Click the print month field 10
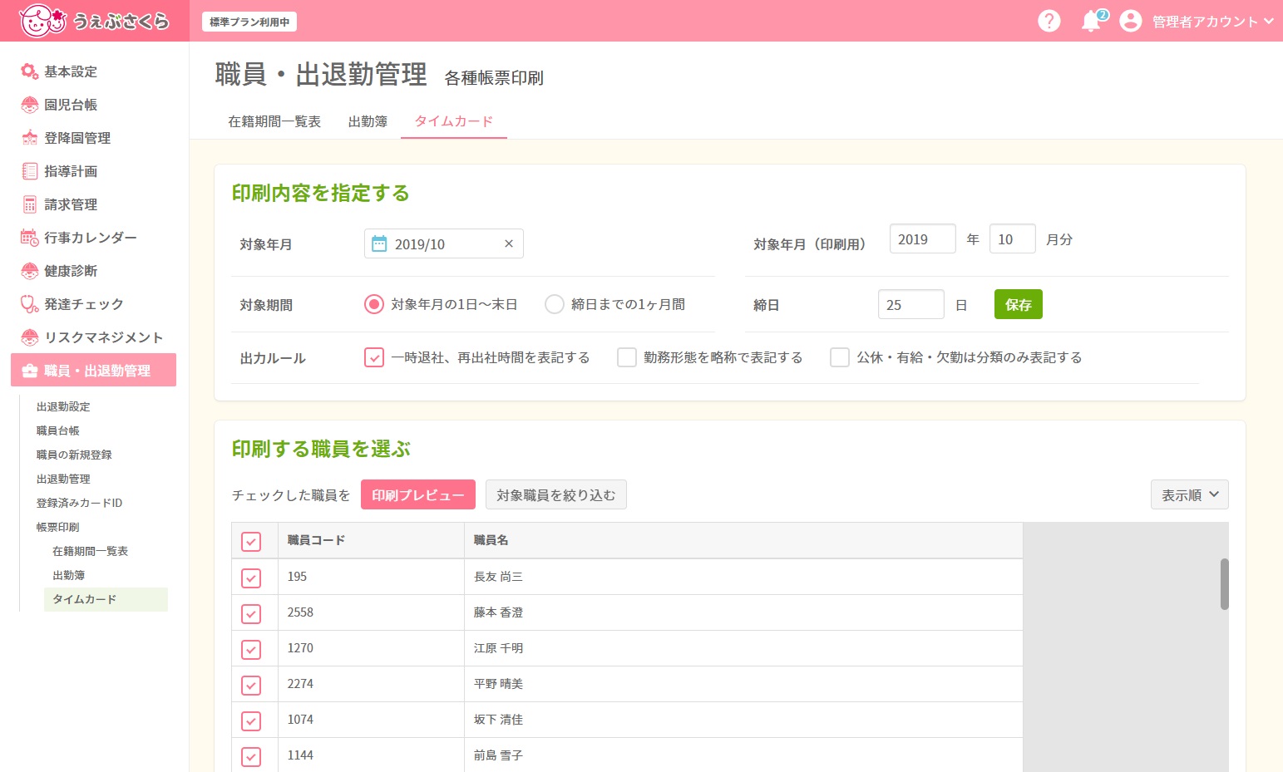 [x=1013, y=238]
